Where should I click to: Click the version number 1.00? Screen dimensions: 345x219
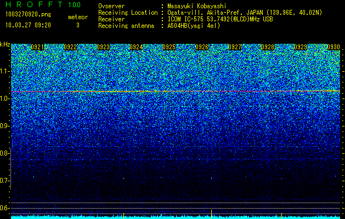75,4
